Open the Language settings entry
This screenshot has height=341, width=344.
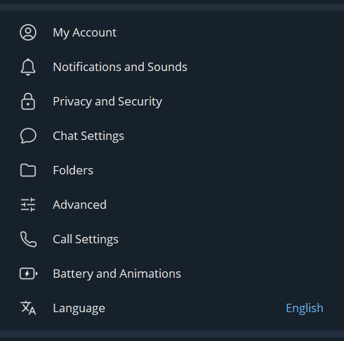click(172, 308)
